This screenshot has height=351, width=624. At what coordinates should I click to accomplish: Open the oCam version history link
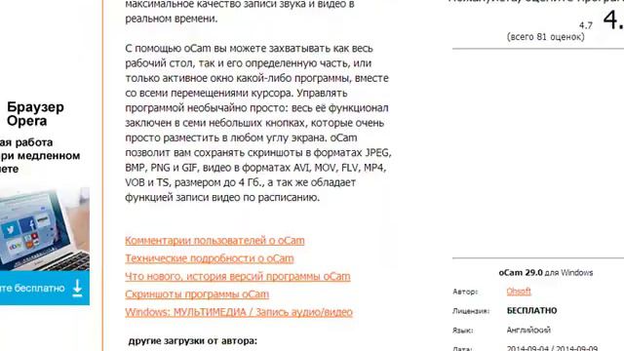point(238,276)
